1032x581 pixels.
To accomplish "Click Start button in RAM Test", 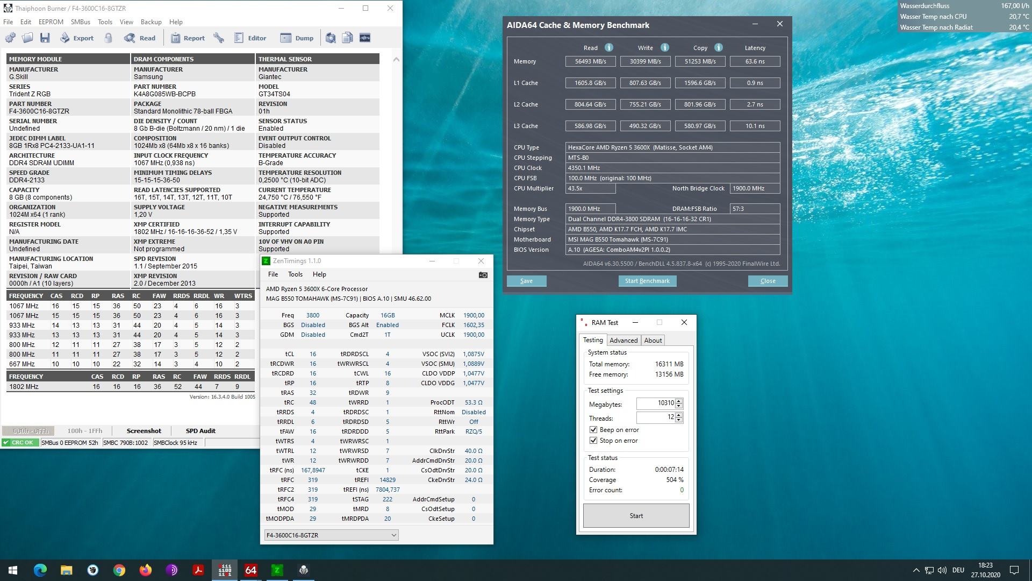I will pos(636,516).
